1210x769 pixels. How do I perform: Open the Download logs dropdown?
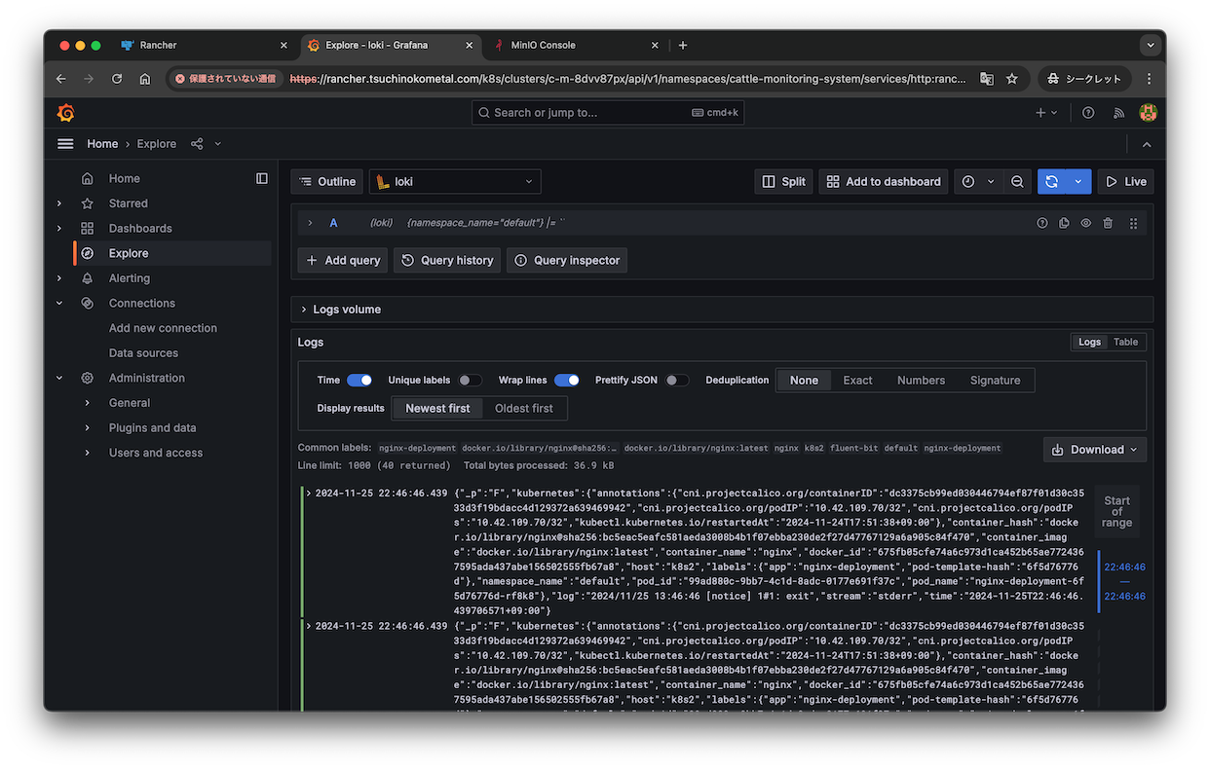pyautogui.click(x=1095, y=450)
